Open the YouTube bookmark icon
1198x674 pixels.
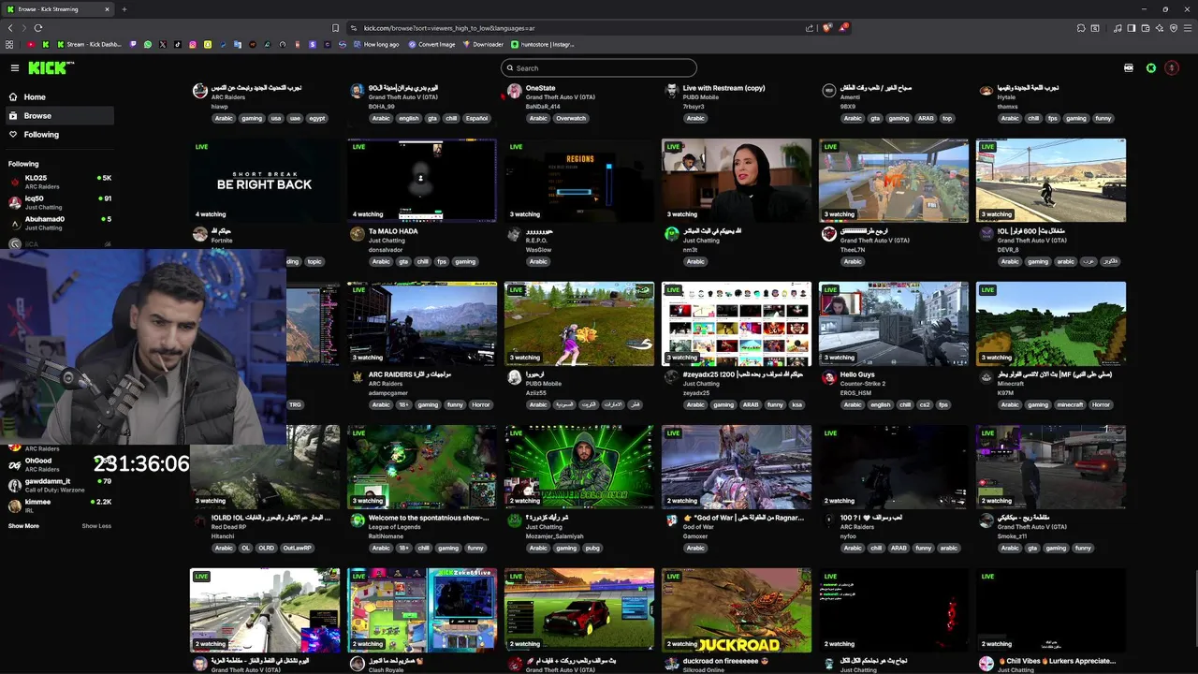coord(31,44)
